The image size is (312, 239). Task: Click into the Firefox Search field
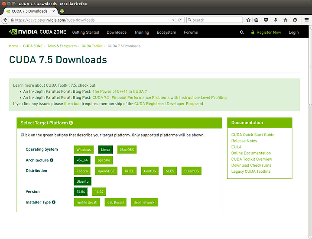214,20
